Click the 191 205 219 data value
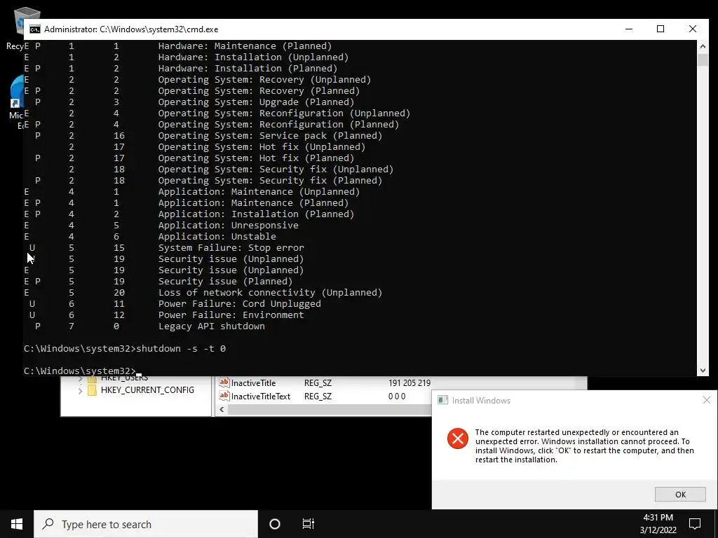 409,383
